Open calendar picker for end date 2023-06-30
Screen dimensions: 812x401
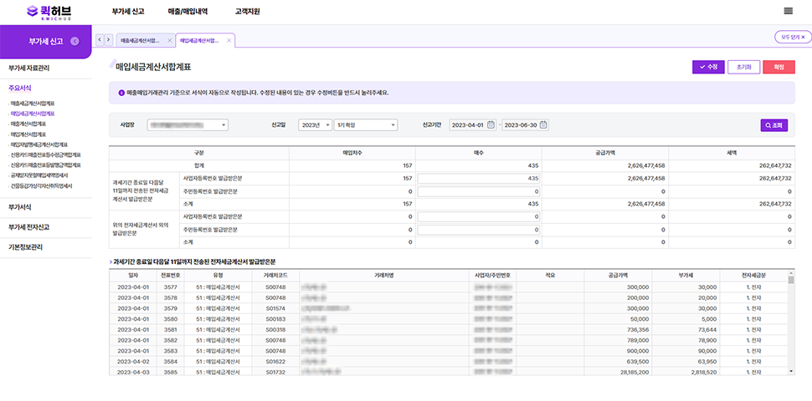point(543,124)
